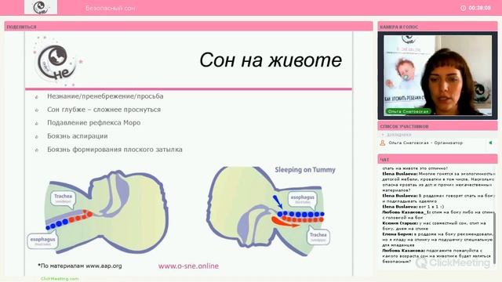Viewport: 502px width, 282px height.
Task: Open the Поделиться panel header
Action: [x=188, y=27]
